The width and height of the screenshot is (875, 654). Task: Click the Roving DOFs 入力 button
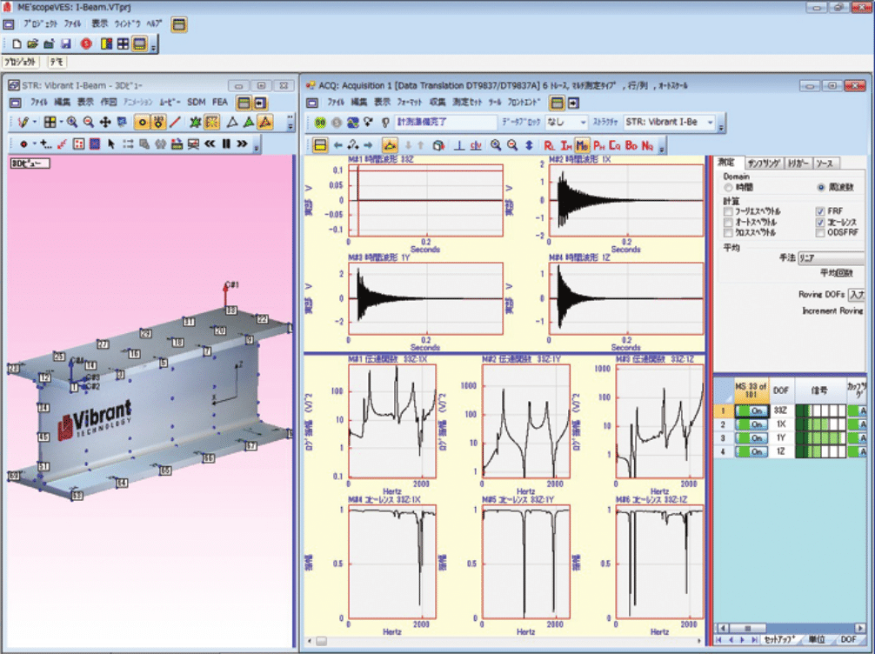pyautogui.click(x=856, y=295)
